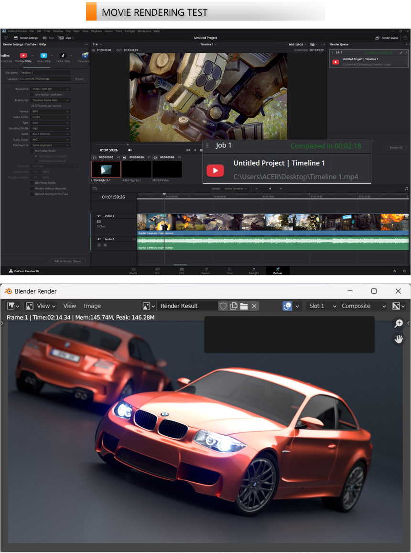Click the Browse button next to Location
Screen dimensions: 411x553
click(x=79, y=78)
